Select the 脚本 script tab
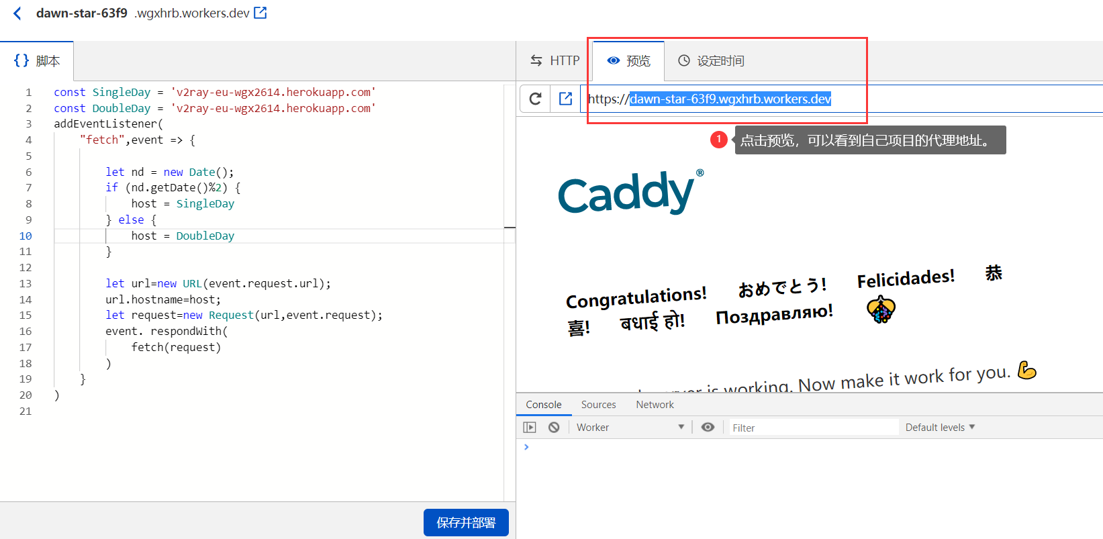Screen dimensions: 1103x539 (x=37, y=61)
